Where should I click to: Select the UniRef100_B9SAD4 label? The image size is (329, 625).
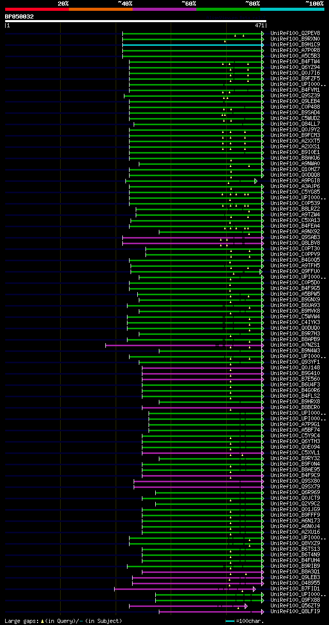[295, 113]
